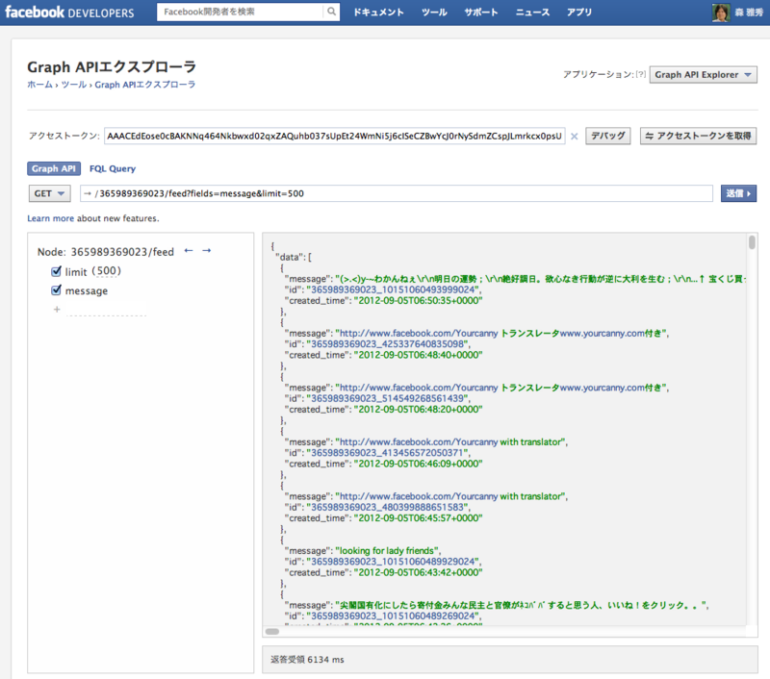Open the Graph API Explorer application dropdown
Viewport: 770px width, 679px height.
(x=703, y=75)
